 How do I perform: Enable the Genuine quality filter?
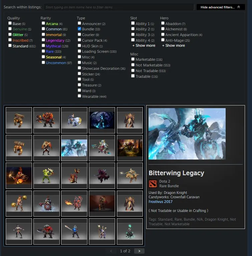point(10,29)
